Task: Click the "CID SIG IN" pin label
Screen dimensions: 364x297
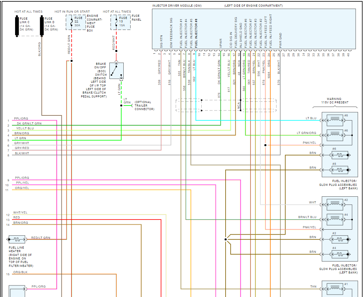Action: [231, 40]
